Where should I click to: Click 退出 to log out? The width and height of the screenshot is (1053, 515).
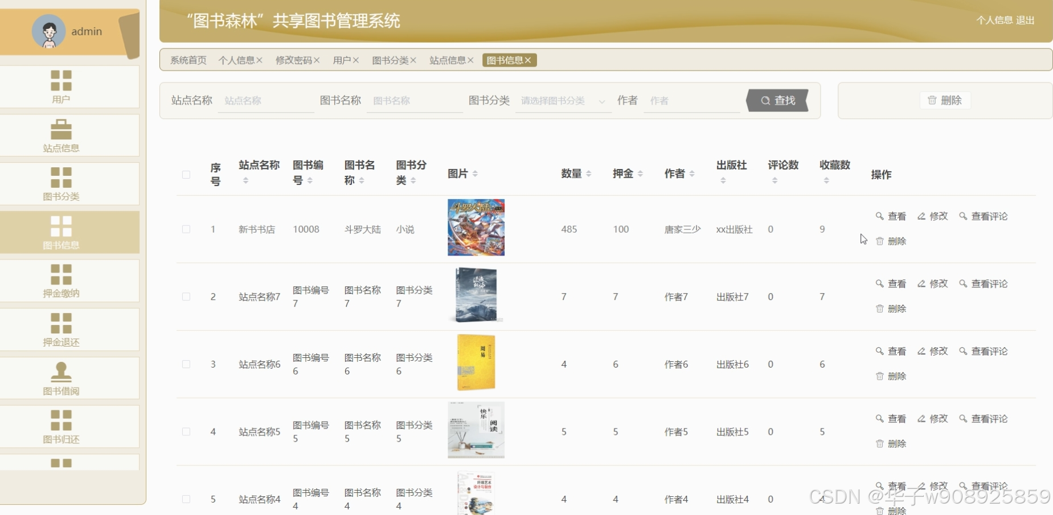[1025, 20]
